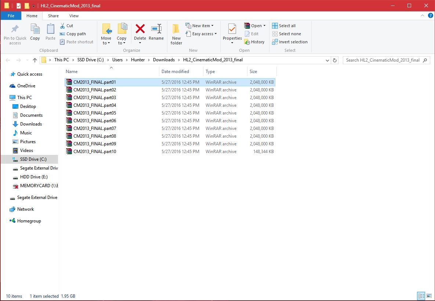
Task: Open MEMORYCARD network drive in sidebar
Action: click(35, 186)
